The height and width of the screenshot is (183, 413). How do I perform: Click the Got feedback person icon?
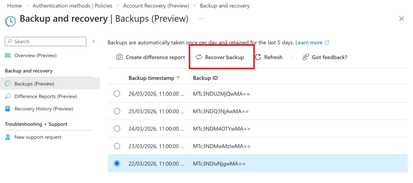[306, 57]
